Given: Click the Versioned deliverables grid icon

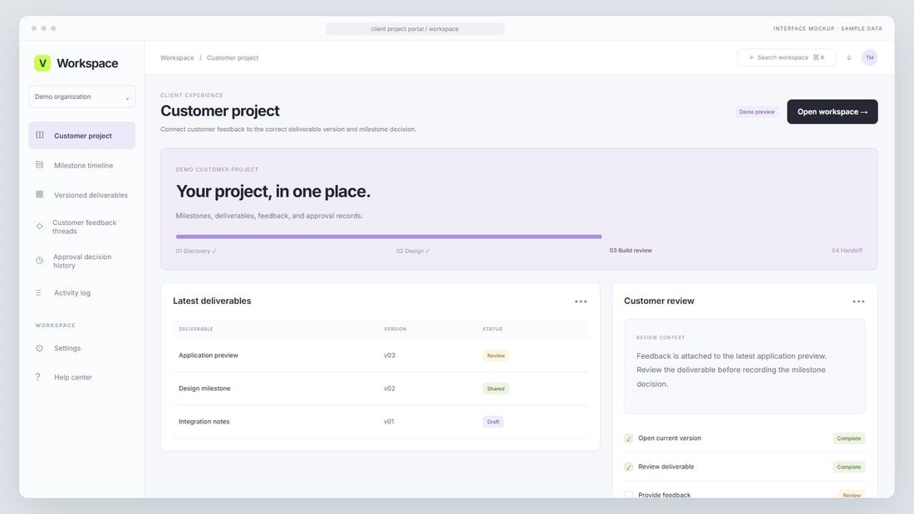Looking at the screenshot, I should click(x=40, y=194).
